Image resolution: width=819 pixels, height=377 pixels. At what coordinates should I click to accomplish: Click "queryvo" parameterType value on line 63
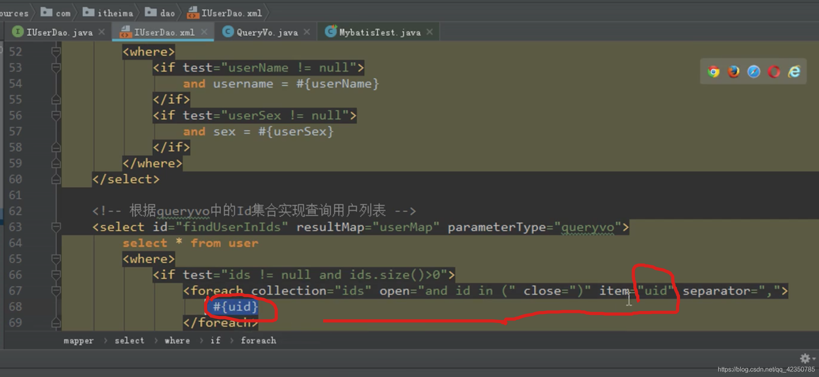pos(588,227)
